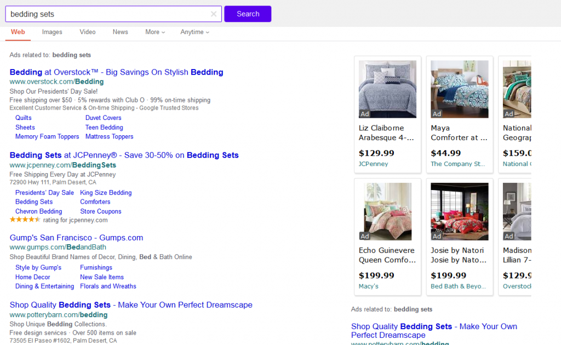Open the Memory Foam Toppers sitelink
This screenshot has width=561, height=345.
pos(47,136)
